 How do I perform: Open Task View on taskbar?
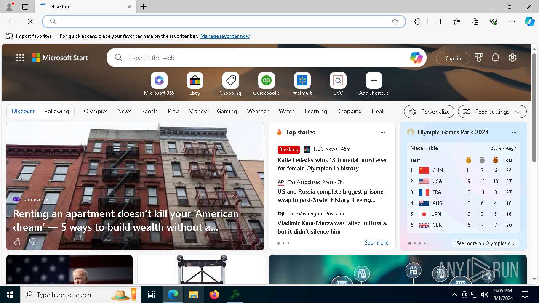point(152,295)
